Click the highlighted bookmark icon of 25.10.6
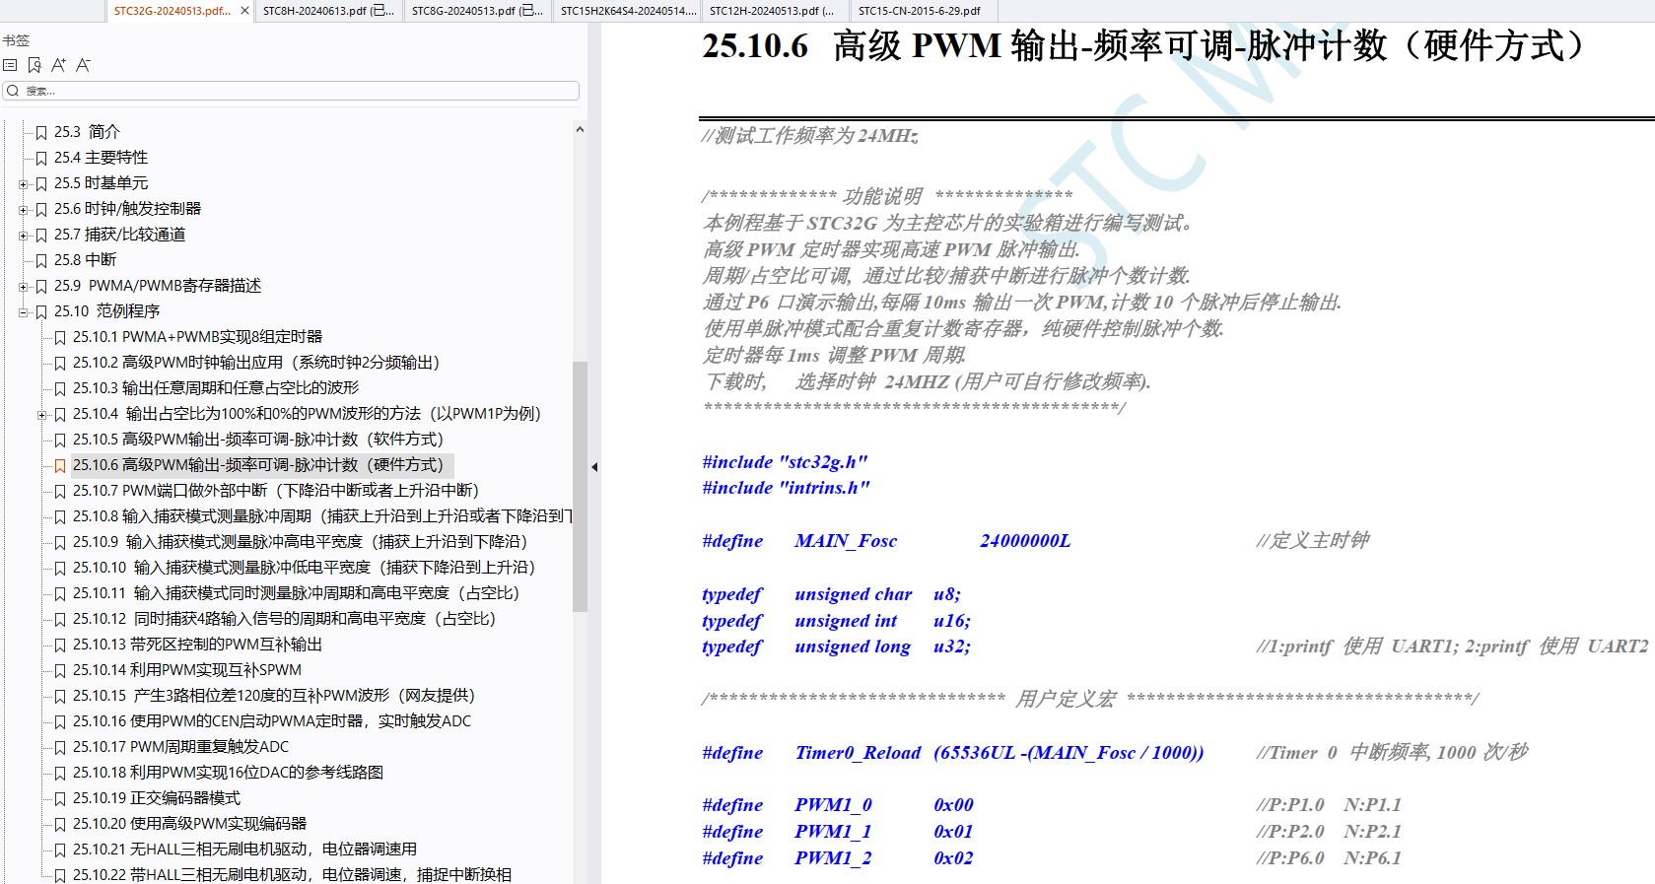Screen dimensions: 1655x884 tap(60, 465)
